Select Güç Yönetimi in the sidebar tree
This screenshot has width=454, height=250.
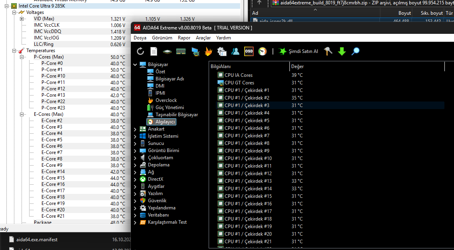(x=170, y=107)
